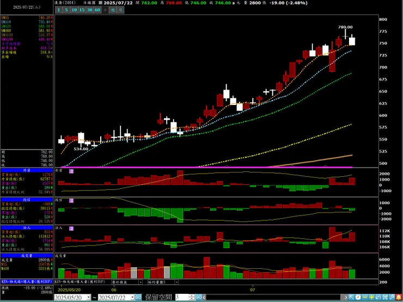
Task: Click the 保留空間 value field showing 3
Action: click(x=182, y=298)
